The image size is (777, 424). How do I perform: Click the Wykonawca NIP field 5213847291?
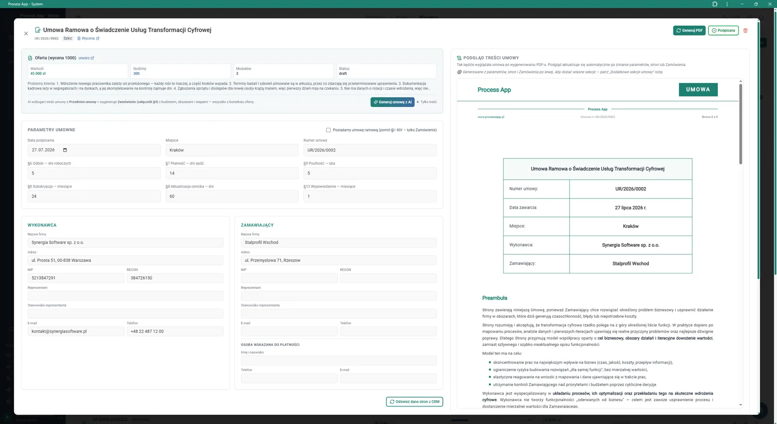click(76, 278)
